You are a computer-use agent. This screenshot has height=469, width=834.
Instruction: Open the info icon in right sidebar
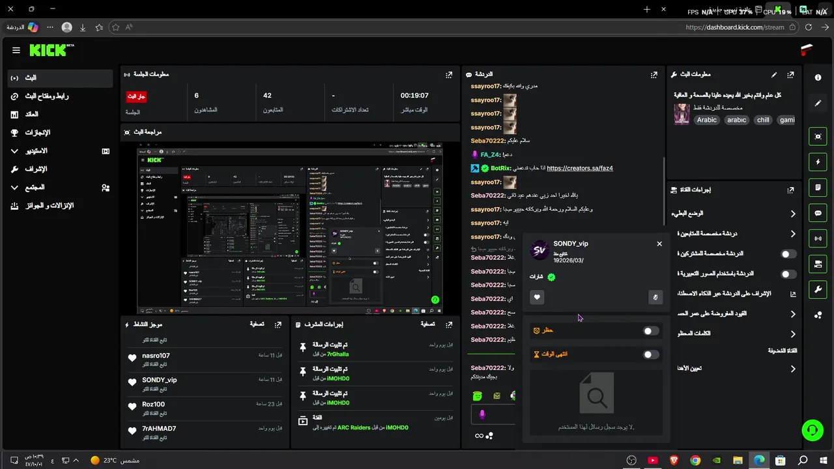click(818, 78)
